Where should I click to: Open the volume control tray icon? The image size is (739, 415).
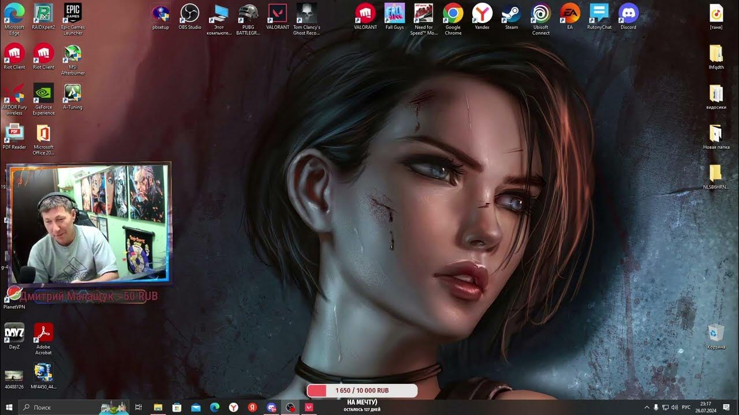(675, 408)
